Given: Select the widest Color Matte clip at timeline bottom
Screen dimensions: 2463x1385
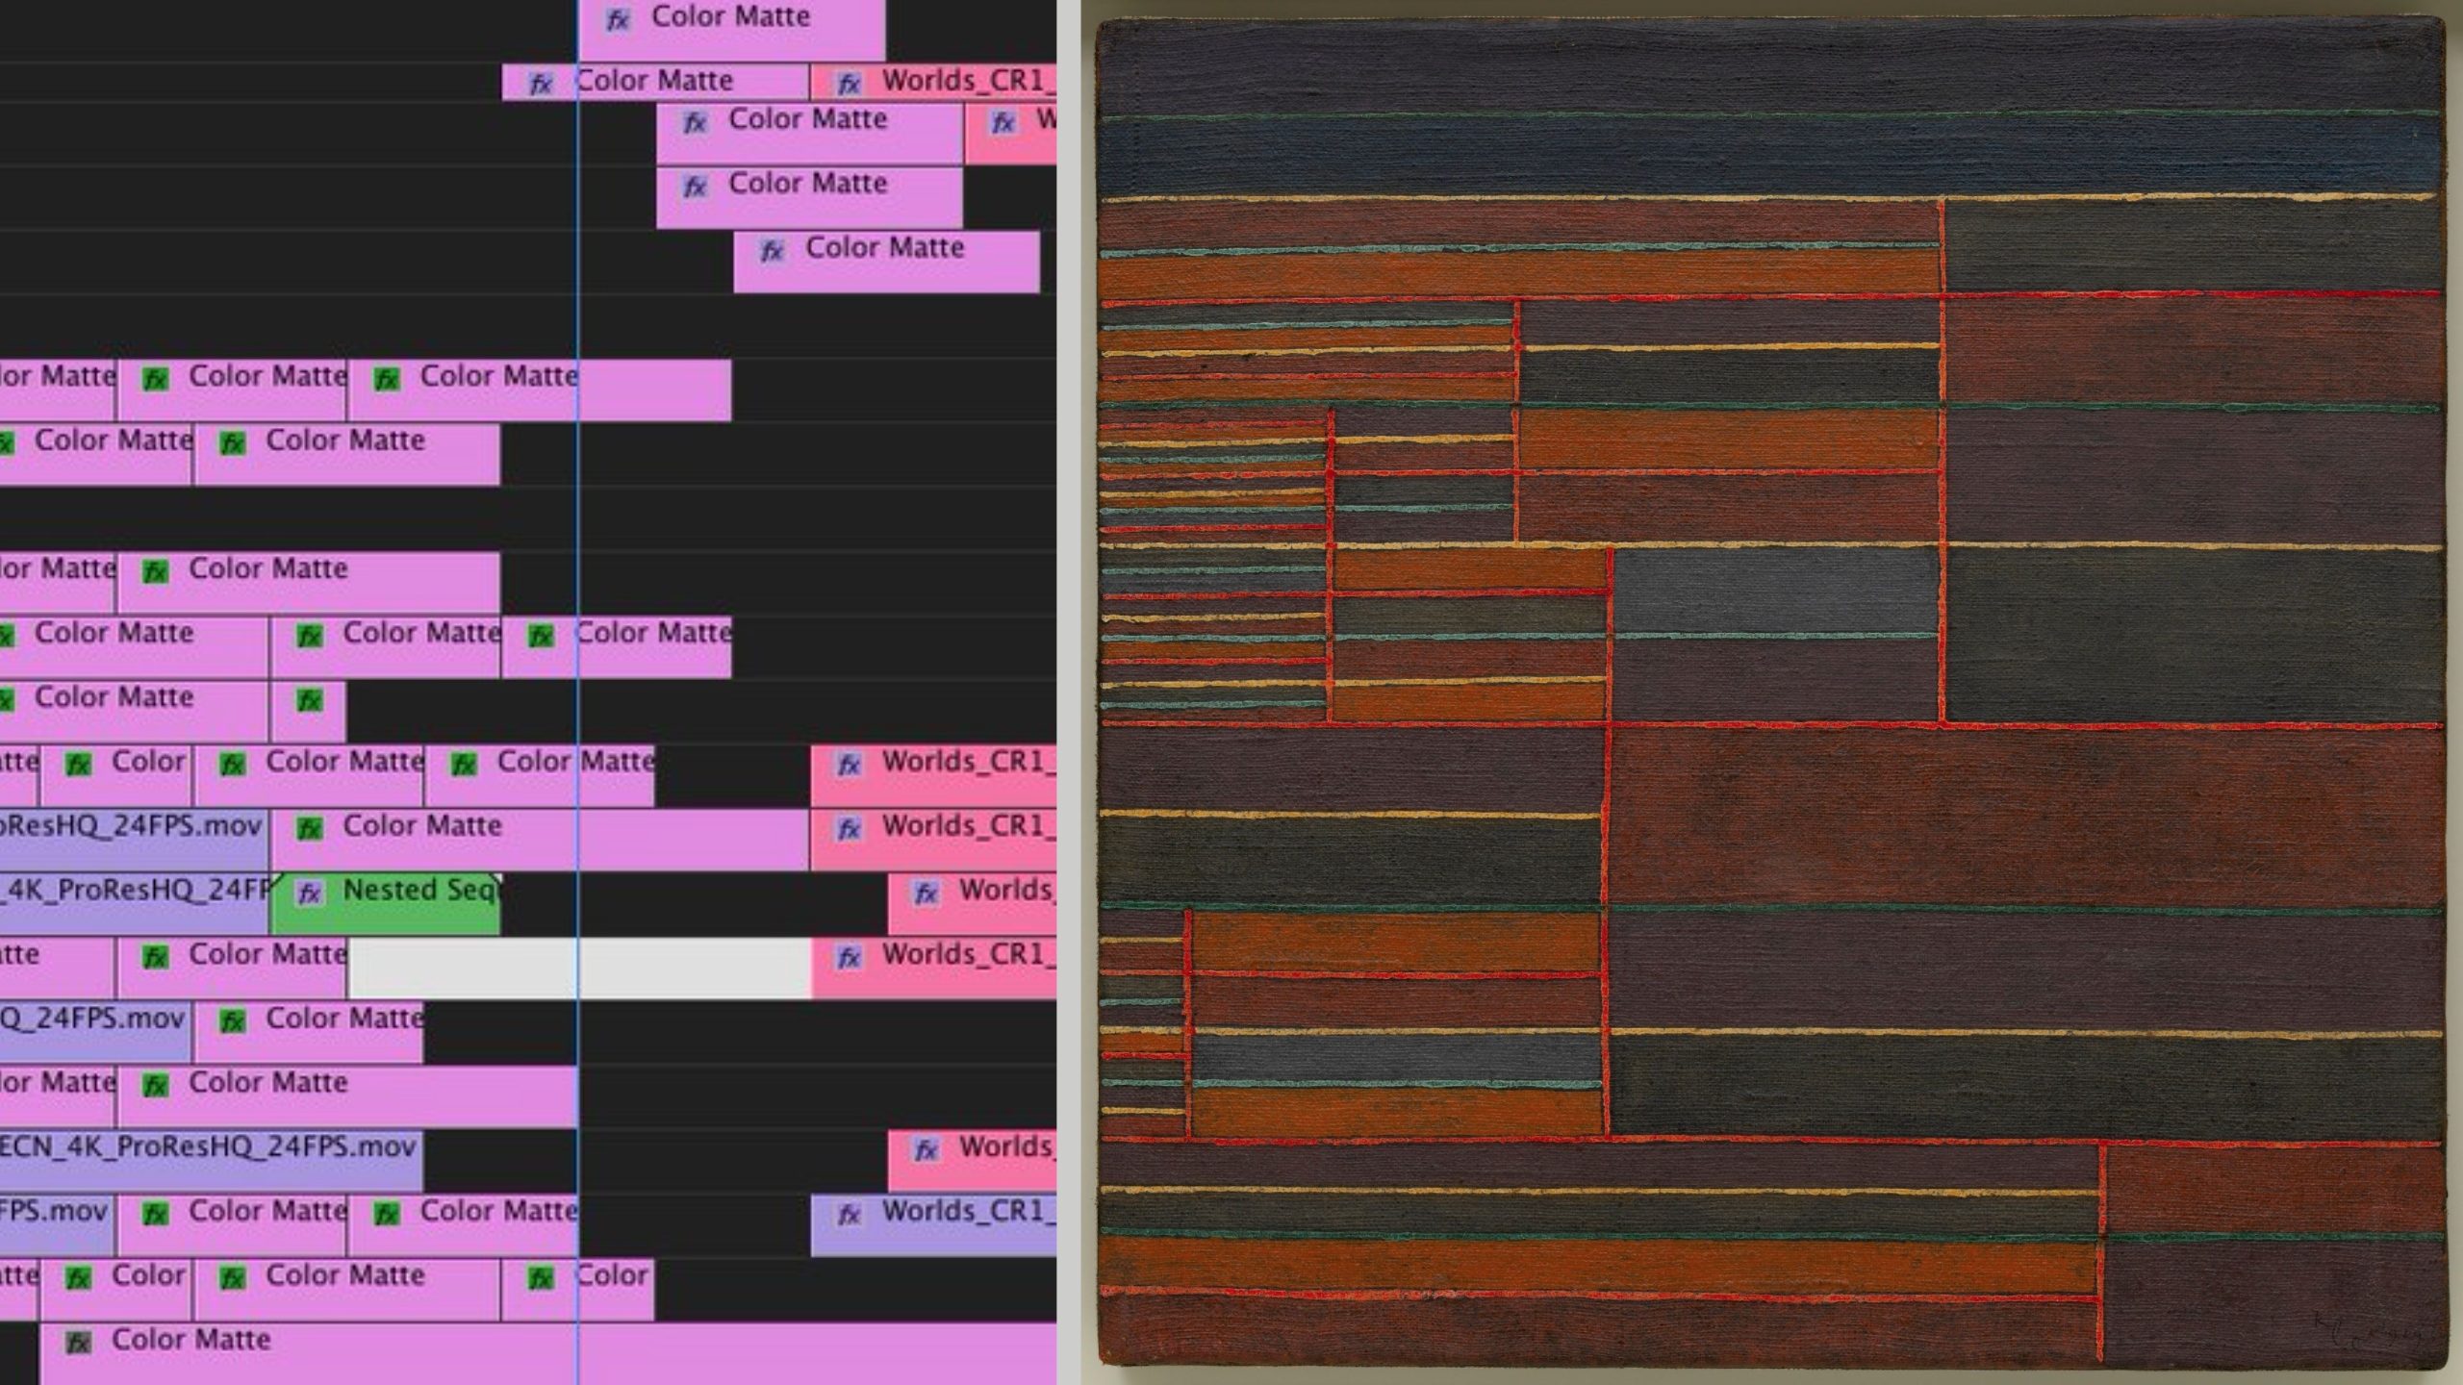Looking at the screenshot, I should click(x=548, y=1354).
